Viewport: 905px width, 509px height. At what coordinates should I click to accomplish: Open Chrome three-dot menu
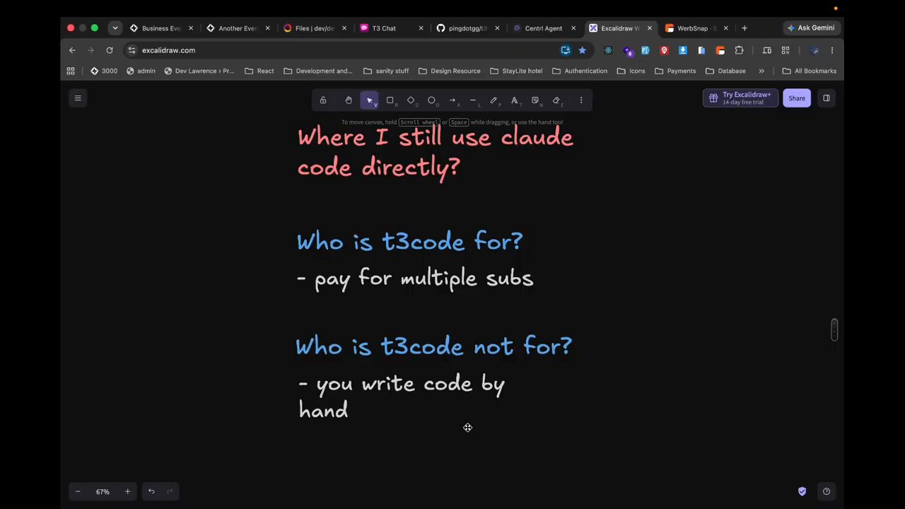click(x=832, y=50)
